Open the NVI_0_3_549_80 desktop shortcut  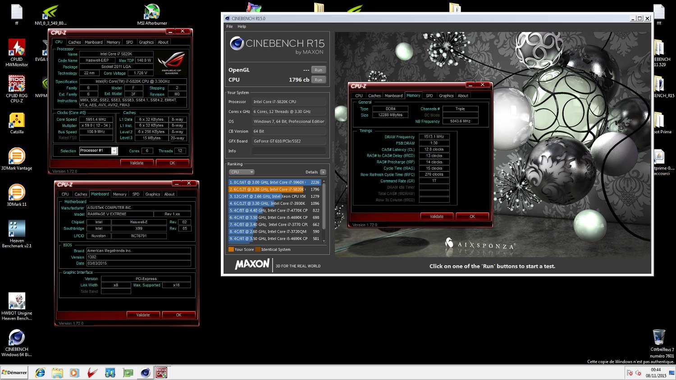(50, 14)
